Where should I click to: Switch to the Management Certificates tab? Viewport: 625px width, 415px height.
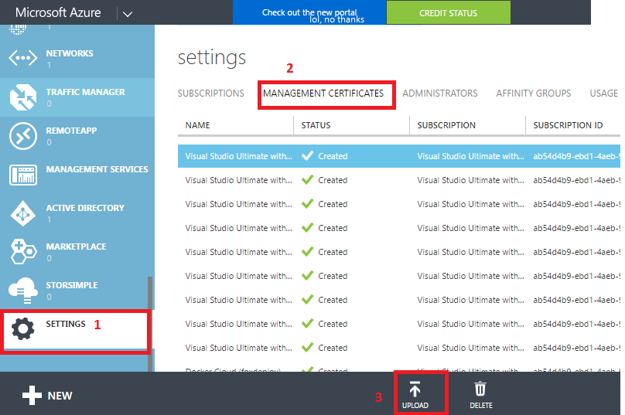[x=323, y=94]
